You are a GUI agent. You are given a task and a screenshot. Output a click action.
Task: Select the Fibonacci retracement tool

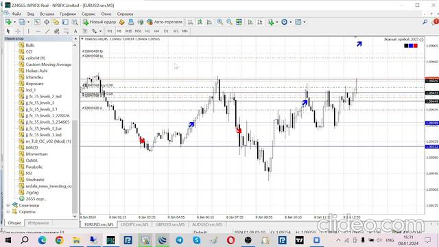(66, 31)
